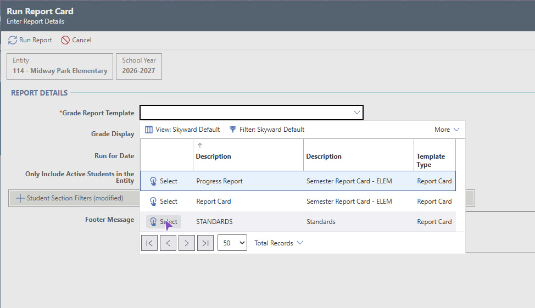Click the Filter funnel icon
The width and height of the screenshot is (535, 308).
tap(233, 130)
